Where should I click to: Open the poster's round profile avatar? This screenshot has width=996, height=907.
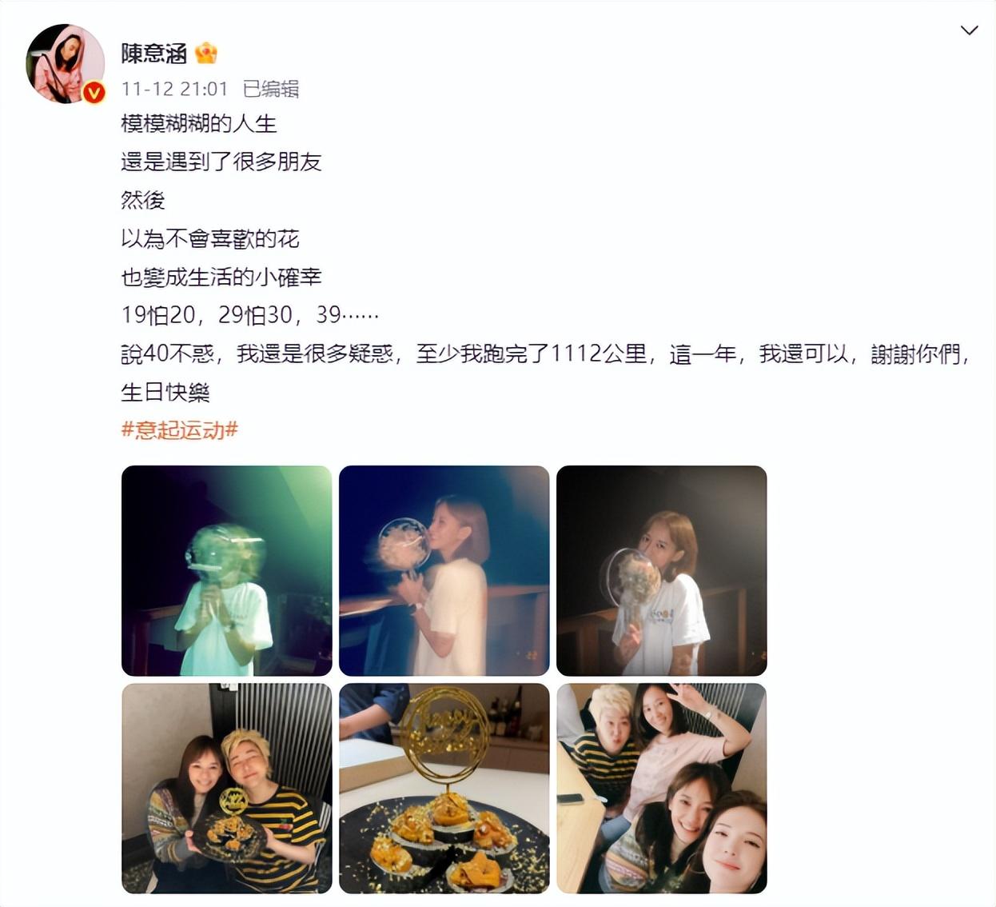click(66, 63)
